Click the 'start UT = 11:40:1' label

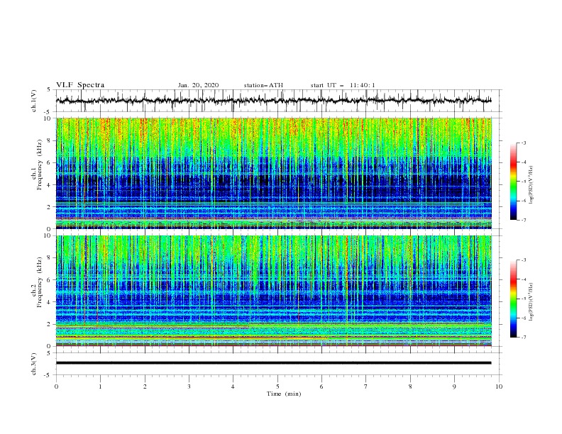[343, 85]
